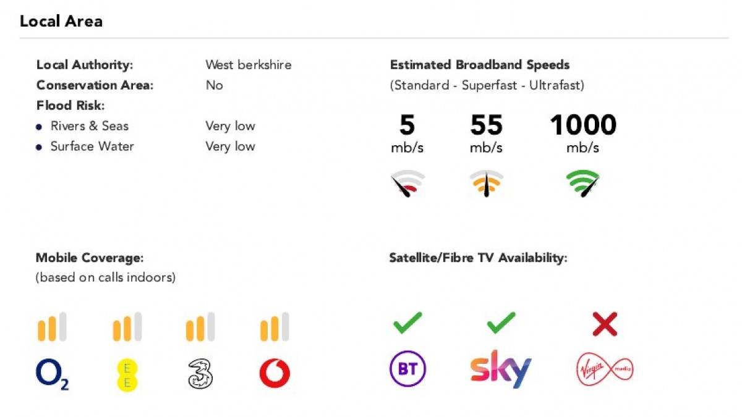Click signal bars above Vodafone logo
The height and width of the screenshot is (417, 742).
pyautogui.click(x=275, y=327)
